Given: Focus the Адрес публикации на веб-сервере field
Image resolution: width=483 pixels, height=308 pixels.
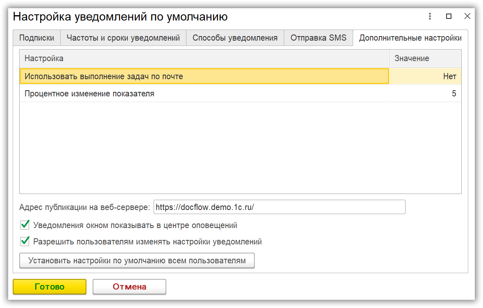Looking at the screenshot, I should click(x=279, y=207).
